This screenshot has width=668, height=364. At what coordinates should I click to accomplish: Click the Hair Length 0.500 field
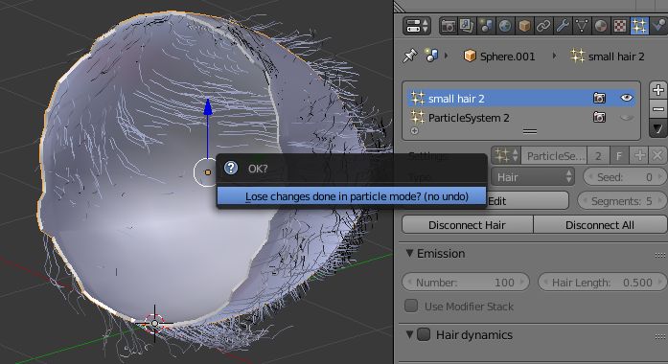603,282
